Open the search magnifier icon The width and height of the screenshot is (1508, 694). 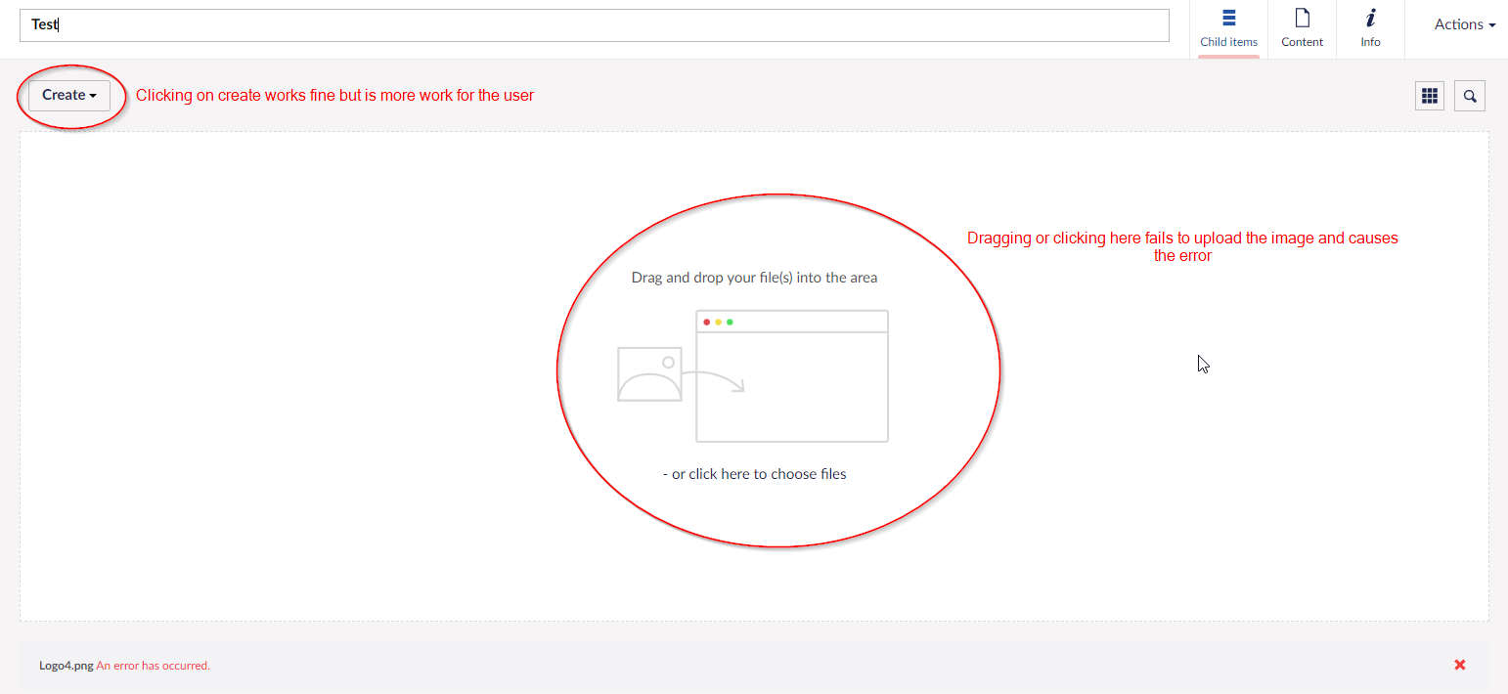1469,96
